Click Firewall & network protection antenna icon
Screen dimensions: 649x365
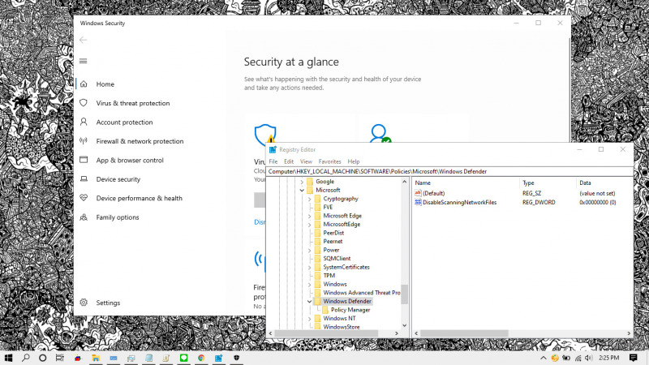point(84,140)
